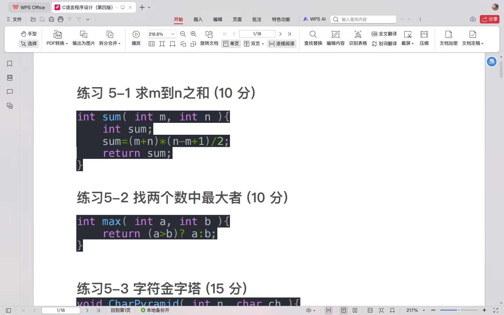This screenshot has width=504, height=315.
Task: Start the slideshow with 播放
Action: pyautogui.click(x=136, y=38)
